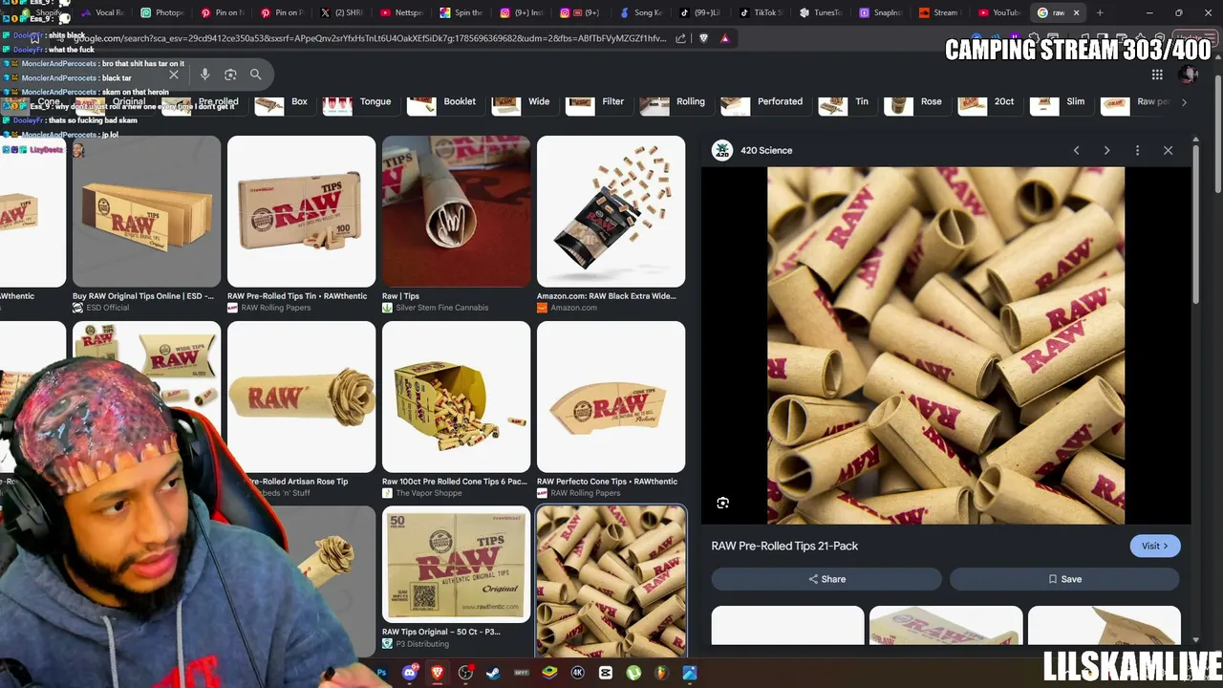This screenshot has width=1223, height=688.
Task: Open RAW Tips Original 50 Ct result
Action: (456, 578)
